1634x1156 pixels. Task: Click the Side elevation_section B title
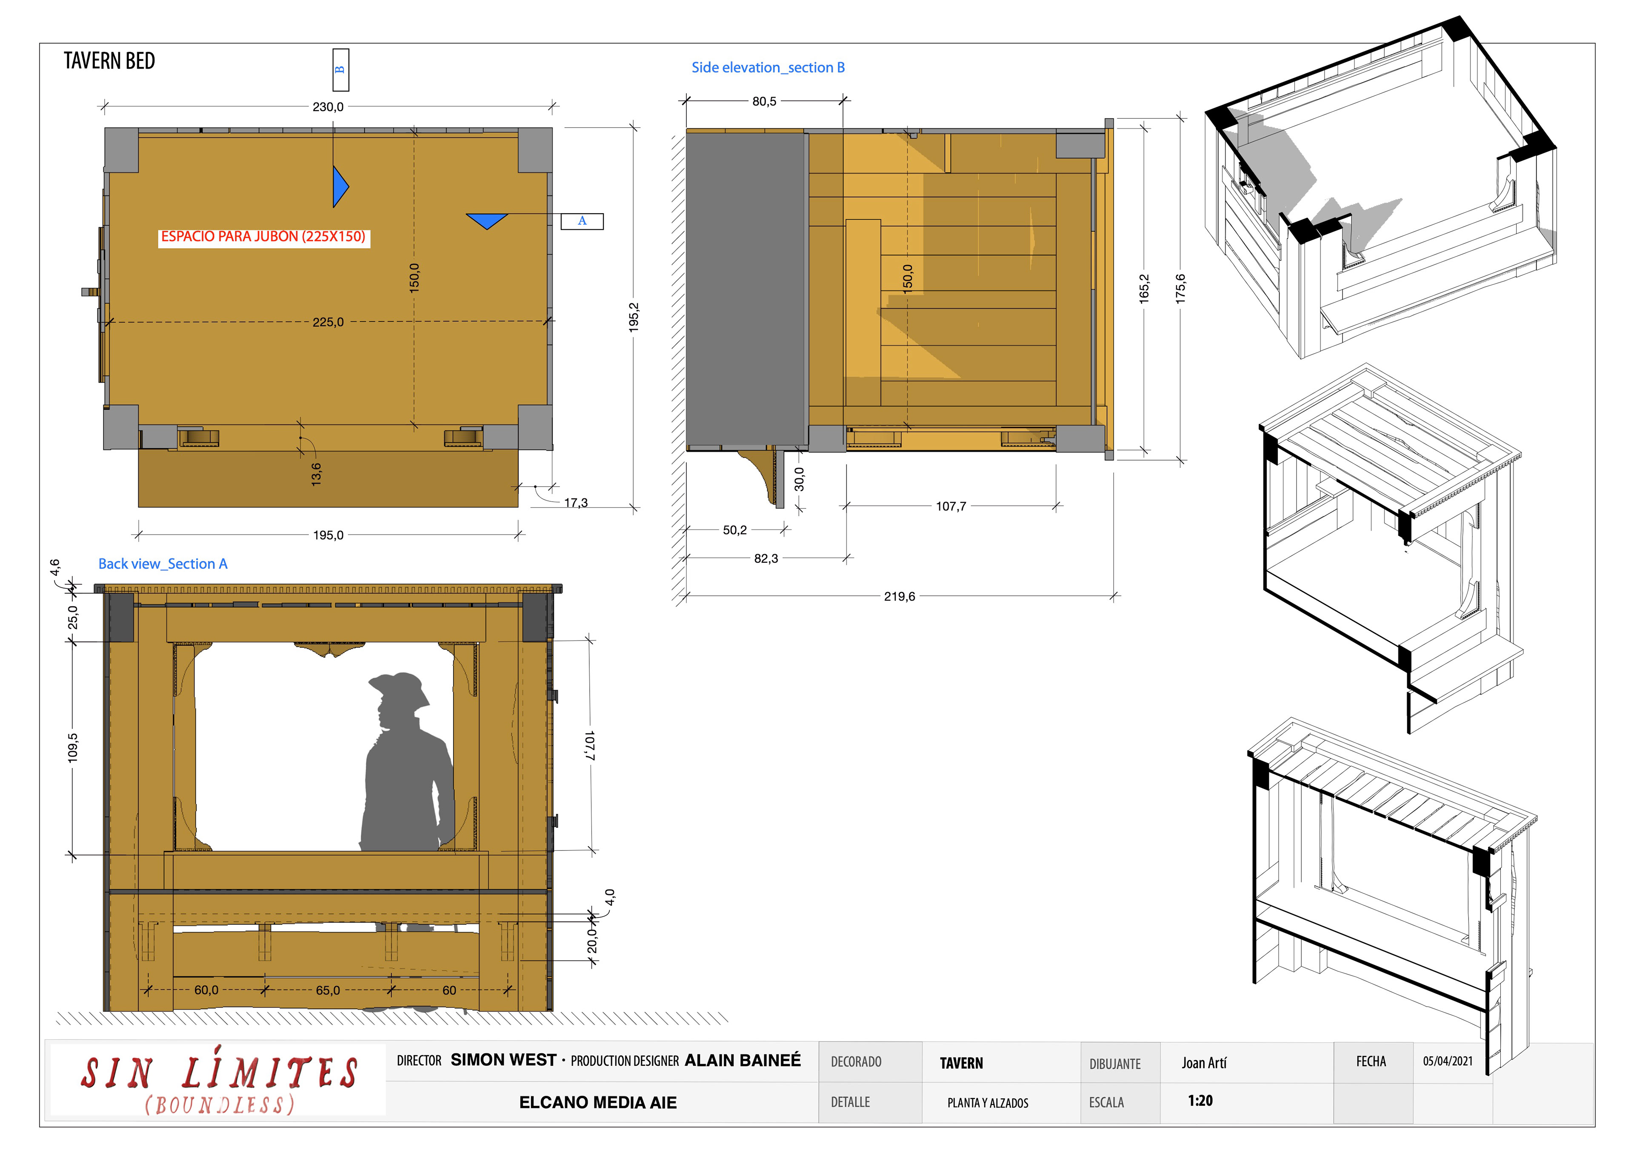point(768,68)
